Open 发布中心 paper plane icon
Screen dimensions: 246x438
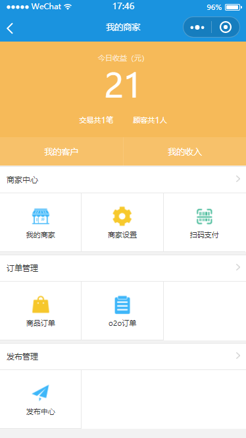[x=41, y=392]
